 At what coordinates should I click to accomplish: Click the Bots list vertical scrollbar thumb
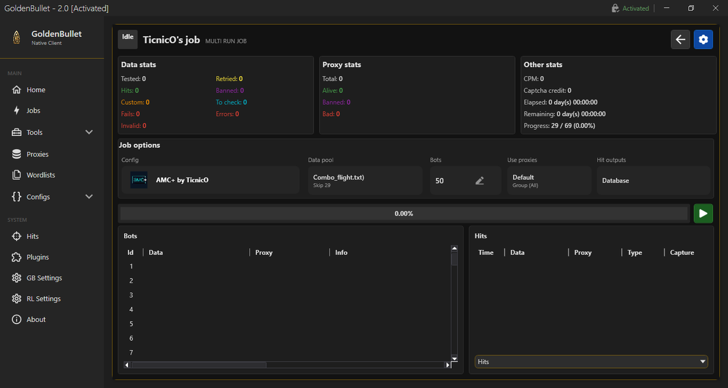click(x=454, y=259)
